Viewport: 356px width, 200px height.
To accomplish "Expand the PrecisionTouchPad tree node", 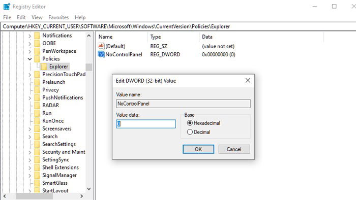I will [29, 75].
